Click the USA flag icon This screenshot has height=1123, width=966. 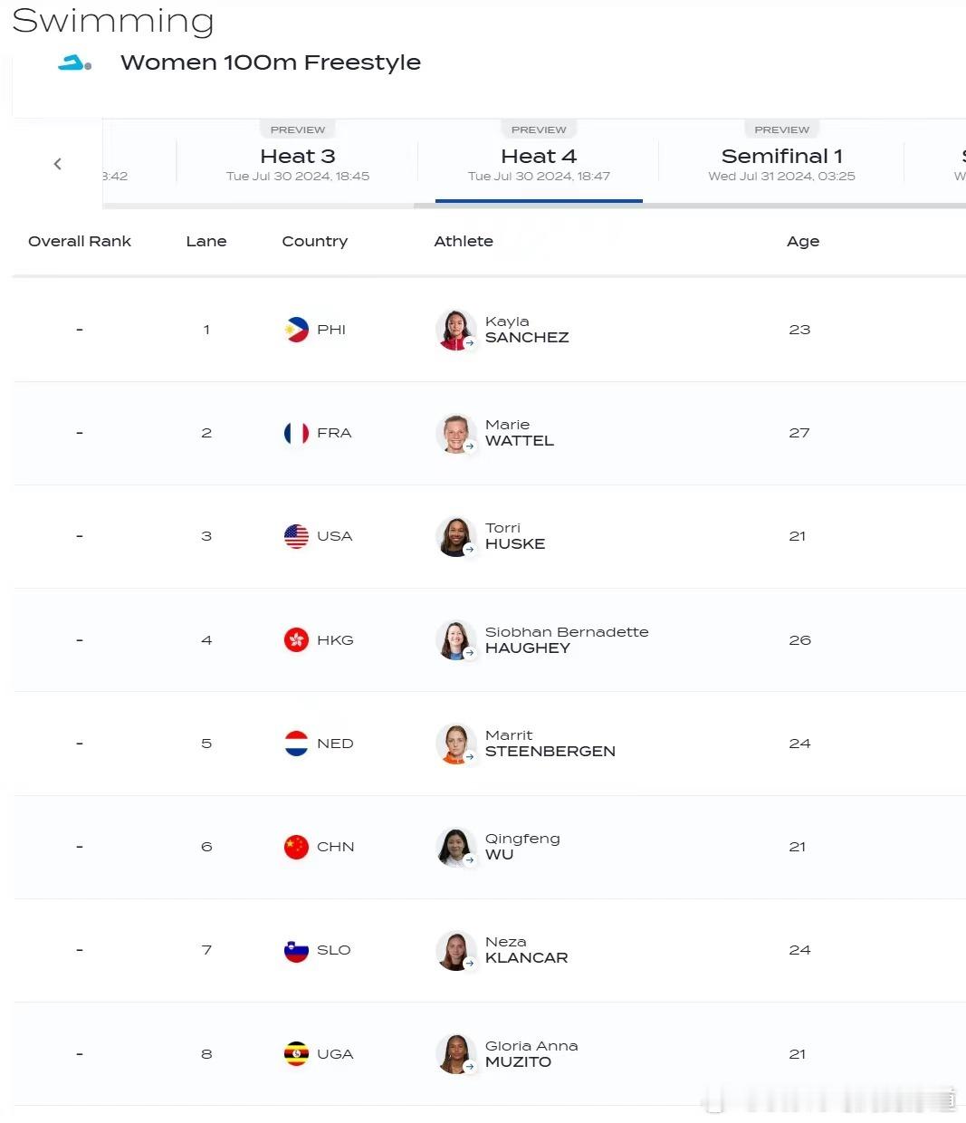coord(296,536)
